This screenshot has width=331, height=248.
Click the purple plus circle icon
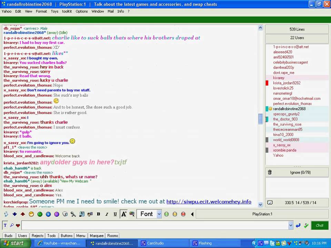tap(57, 214)
